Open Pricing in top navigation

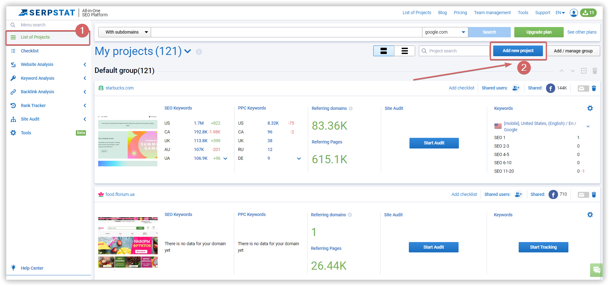pyautogui.click(x=460, y=13)
